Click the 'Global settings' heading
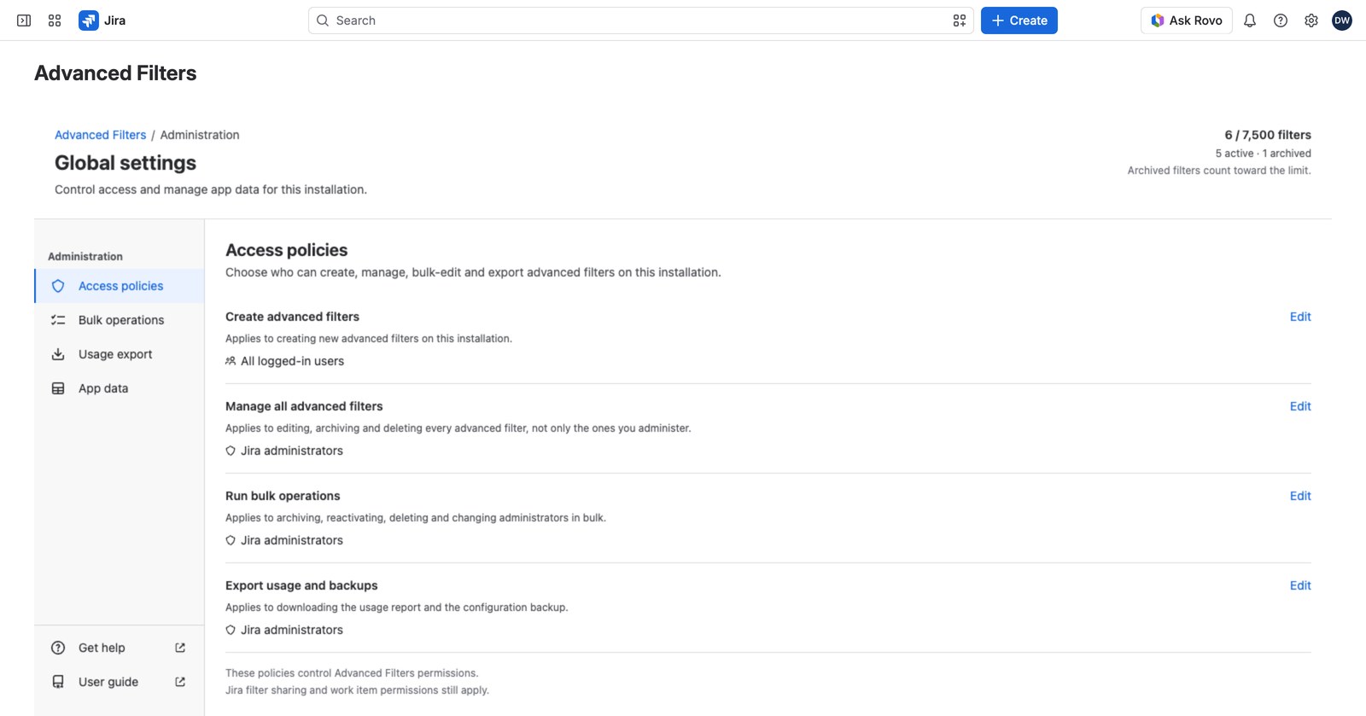This screenshot has height=716, width=1366. click(x=126, y=163)
